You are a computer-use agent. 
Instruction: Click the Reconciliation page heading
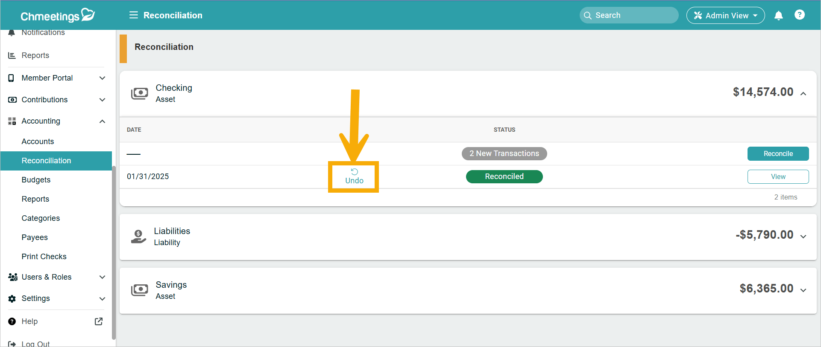[164, 47]
